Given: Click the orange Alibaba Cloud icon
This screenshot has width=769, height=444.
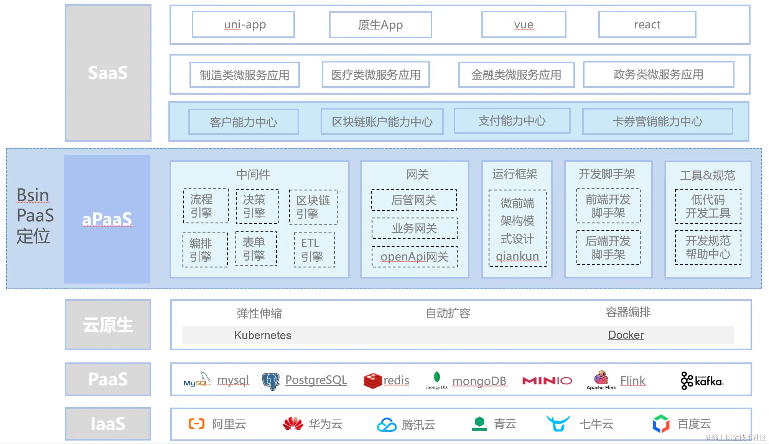Looking at the screenshot, I should click(196, 424).
